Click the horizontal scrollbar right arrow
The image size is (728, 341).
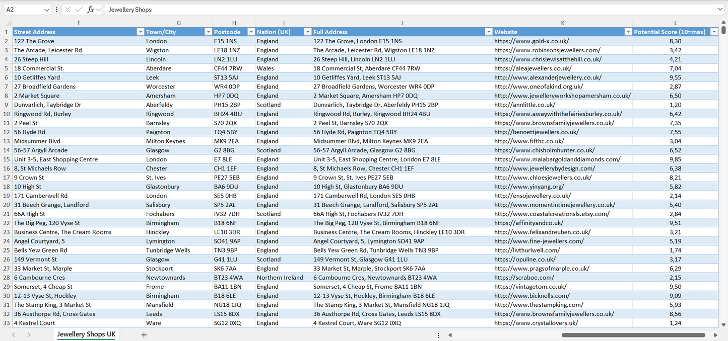click(x=715, y=335)
